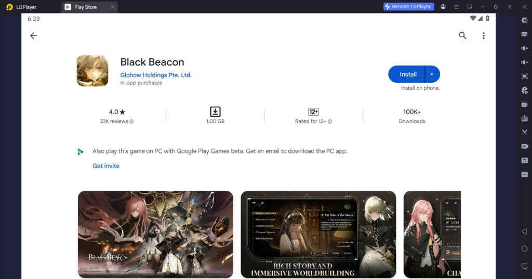The image size is (532, 279).
Task: Click operation recorder icon in sidebar
Action: 525,90
